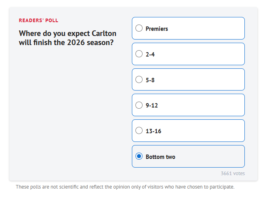Click the "2-4" answer label text
Screen dimensions: 261x200
coord(150,55)
